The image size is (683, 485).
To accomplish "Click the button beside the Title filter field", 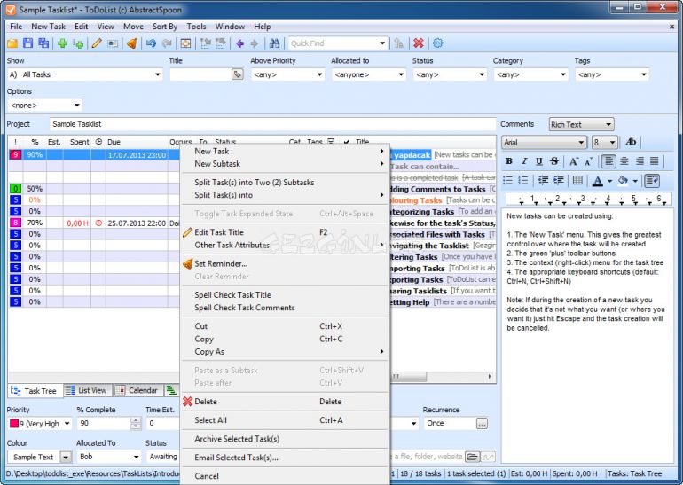I will (x=237, y=74).
